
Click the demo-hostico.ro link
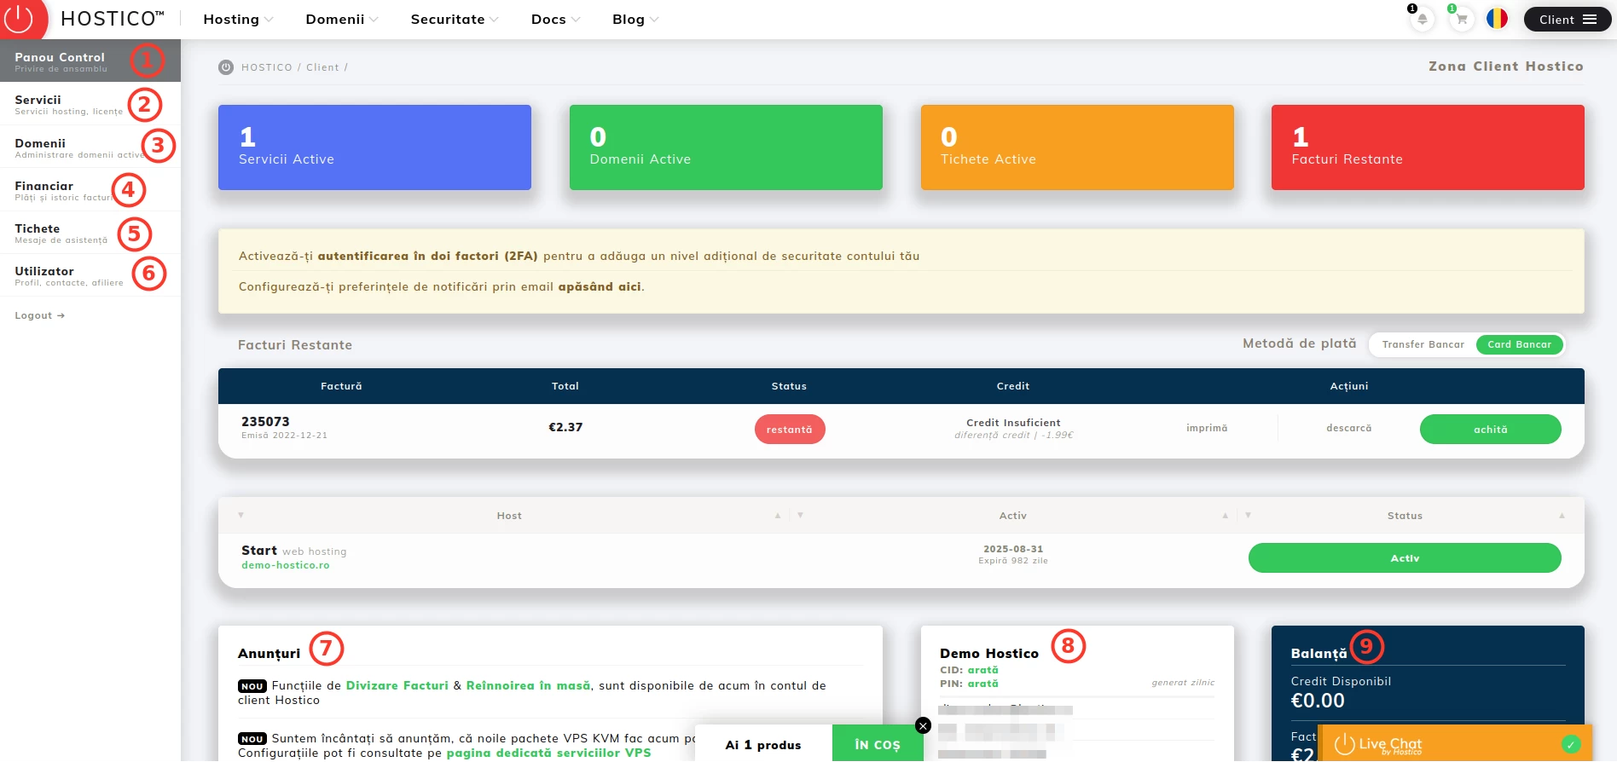(285, 565)
